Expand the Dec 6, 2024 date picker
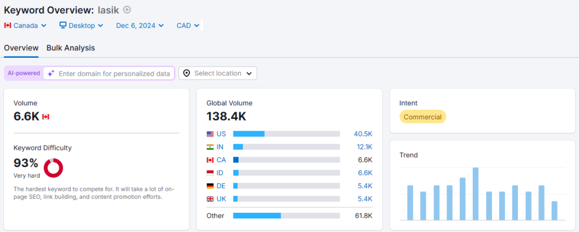 [x=140, y=25]
